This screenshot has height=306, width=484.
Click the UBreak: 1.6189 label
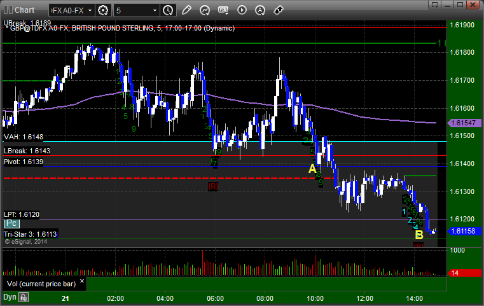27,23
